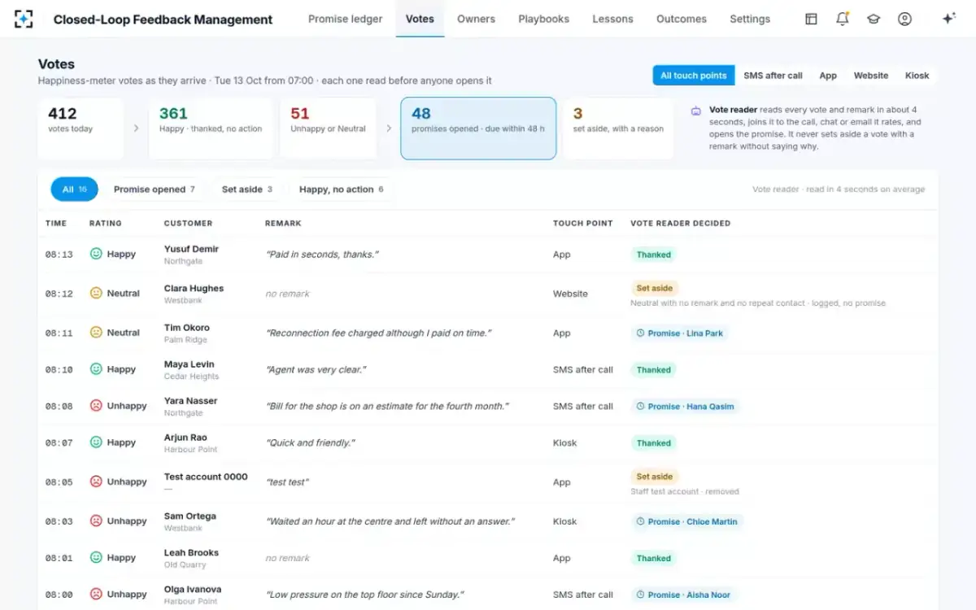
Task: Click unhappy face icon for Yara Nasser
Action: pyautogui.click(x=96, y=405)
